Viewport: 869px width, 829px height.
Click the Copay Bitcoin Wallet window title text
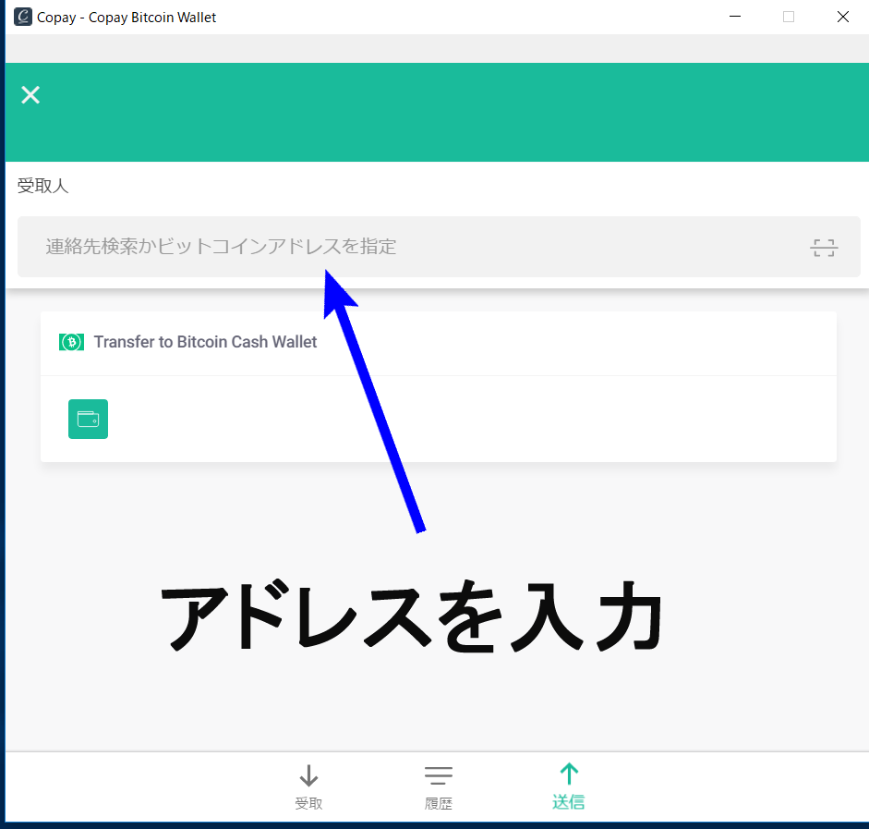tap(127, 17)
